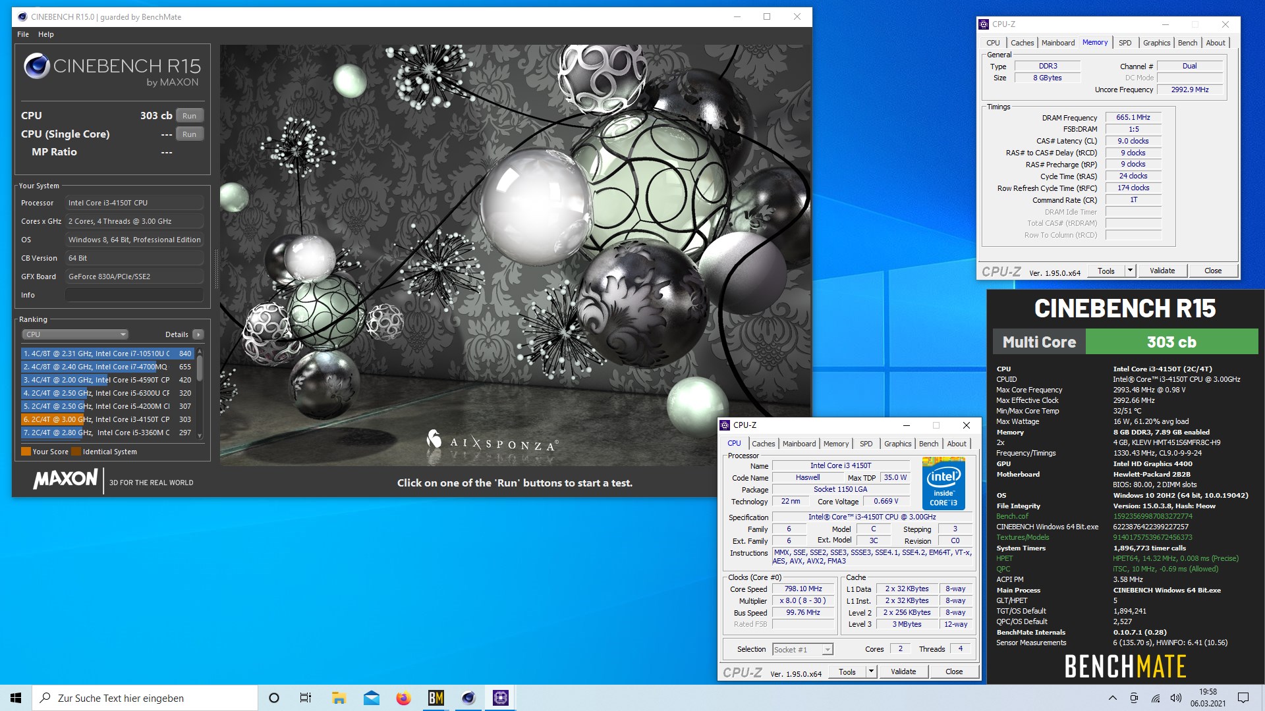This screenshot has height=711, width=1265.
Task: Click the Windows search box
Action: coord(145,698)
